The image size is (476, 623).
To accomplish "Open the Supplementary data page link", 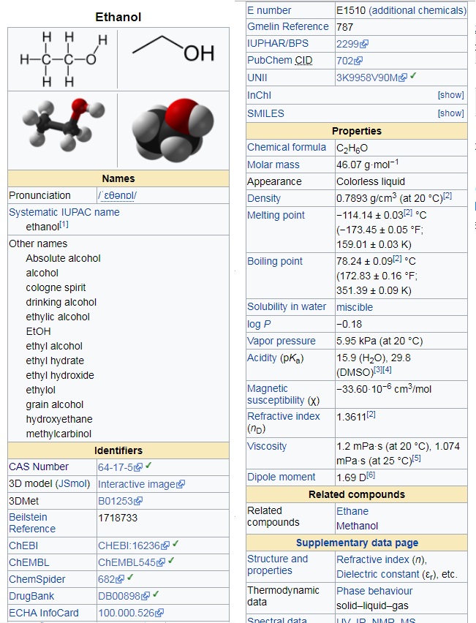I will 357,543.
